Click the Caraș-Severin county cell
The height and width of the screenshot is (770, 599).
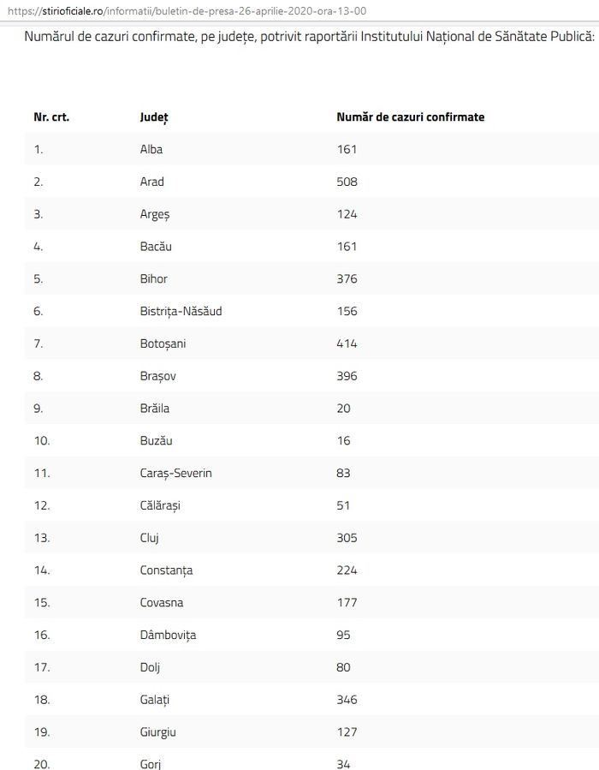pos(176,474)
